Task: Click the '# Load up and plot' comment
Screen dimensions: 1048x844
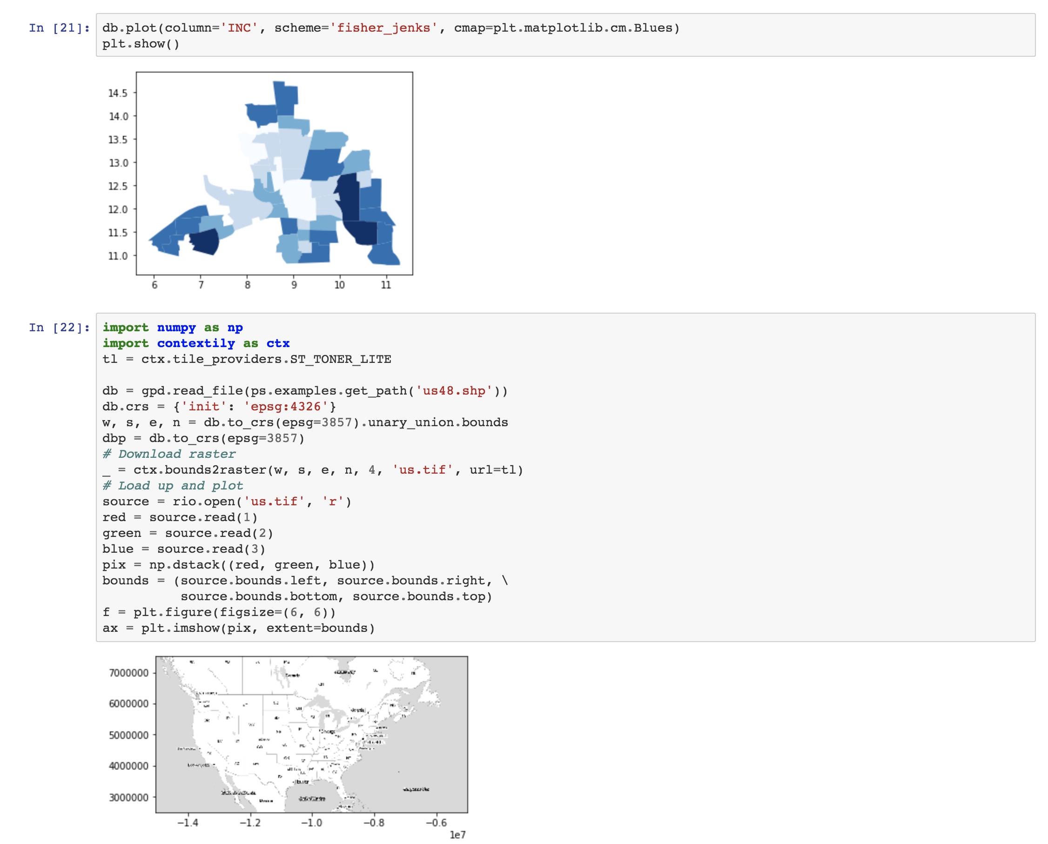Action: (x=173, y=486)
